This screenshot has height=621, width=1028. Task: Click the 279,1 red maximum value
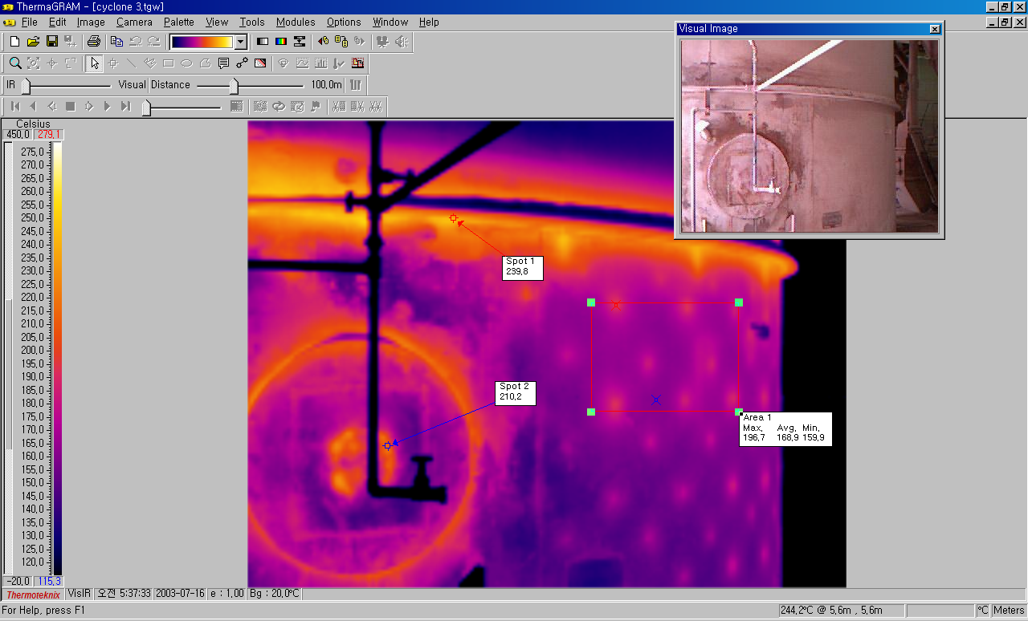click(49, 134)
